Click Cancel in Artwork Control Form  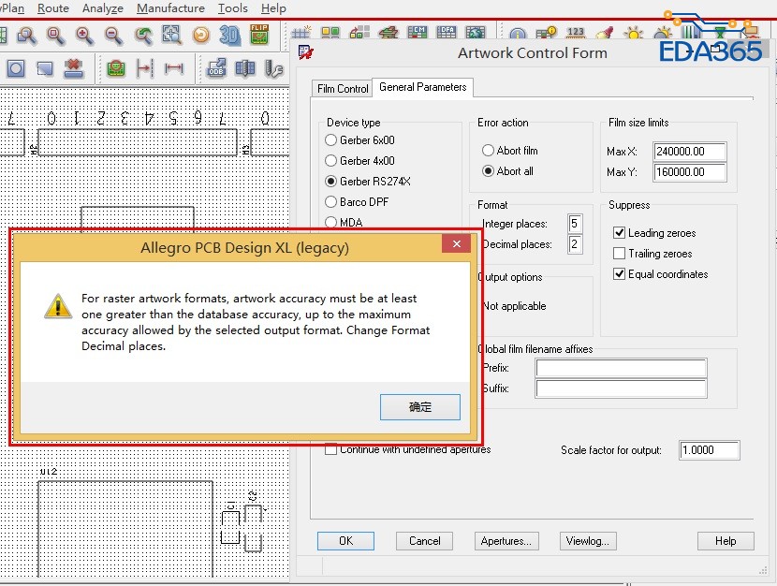[425, 541]
